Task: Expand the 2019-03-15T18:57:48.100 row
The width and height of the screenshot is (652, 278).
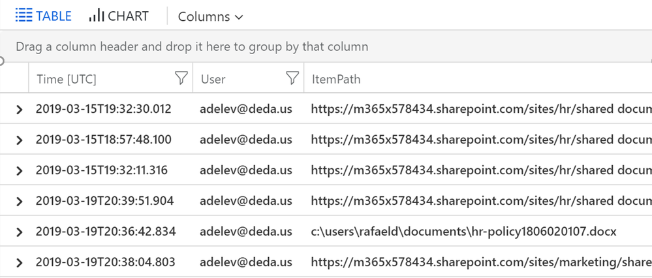Action: pyautogui.click(x=19, y=140)
